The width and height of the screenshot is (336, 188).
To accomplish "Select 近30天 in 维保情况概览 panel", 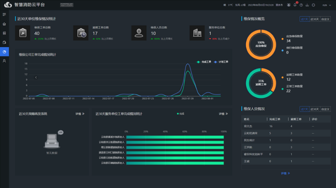I will (314, 19).
